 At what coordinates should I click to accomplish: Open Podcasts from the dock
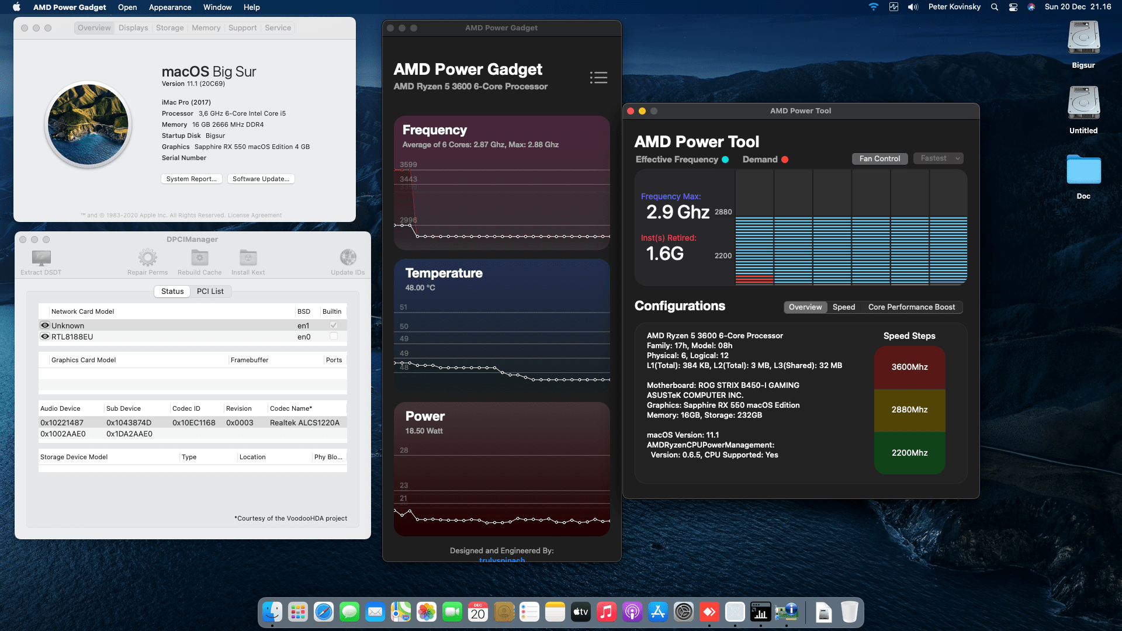(x=632, y=612)
